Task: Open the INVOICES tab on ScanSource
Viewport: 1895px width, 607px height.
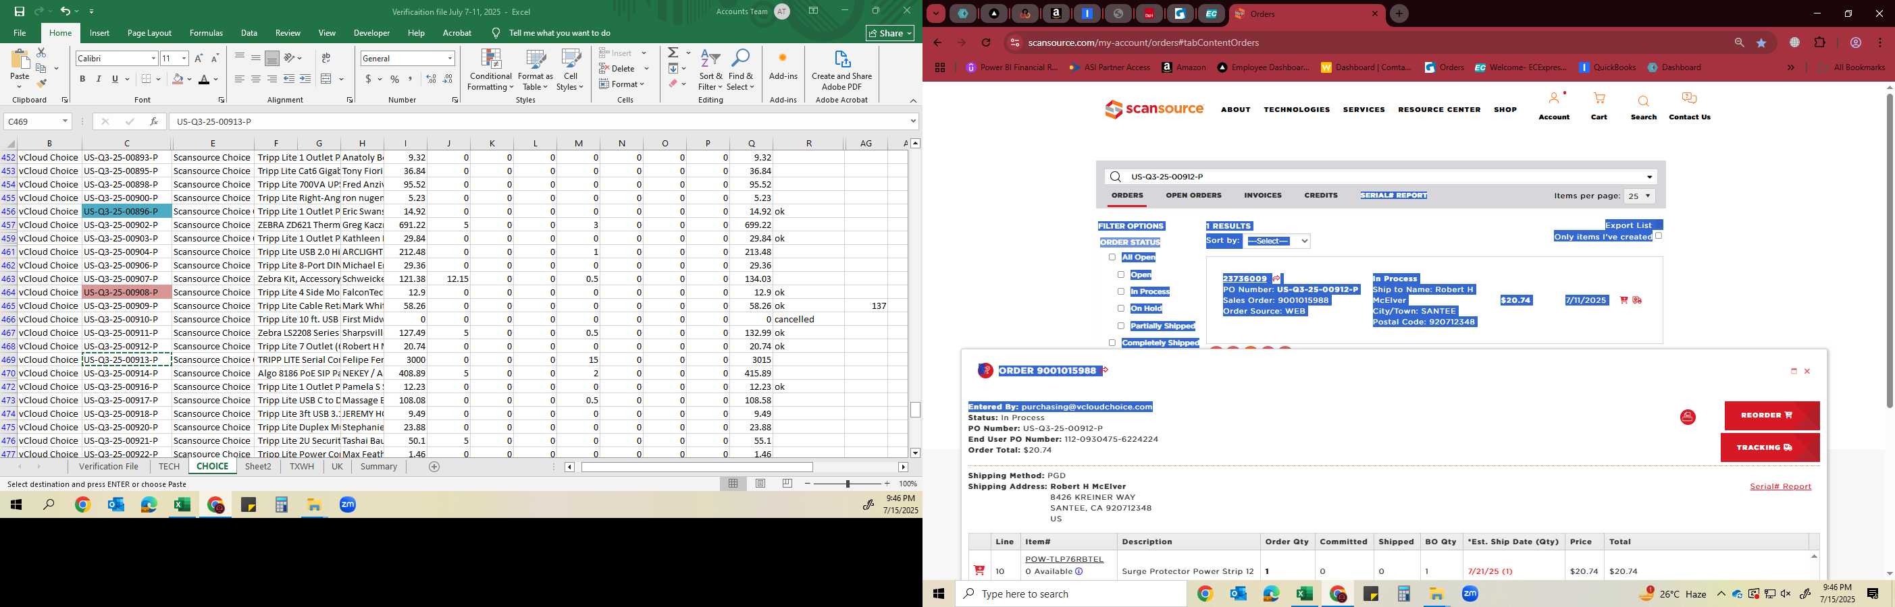Action: point(1262,196)
